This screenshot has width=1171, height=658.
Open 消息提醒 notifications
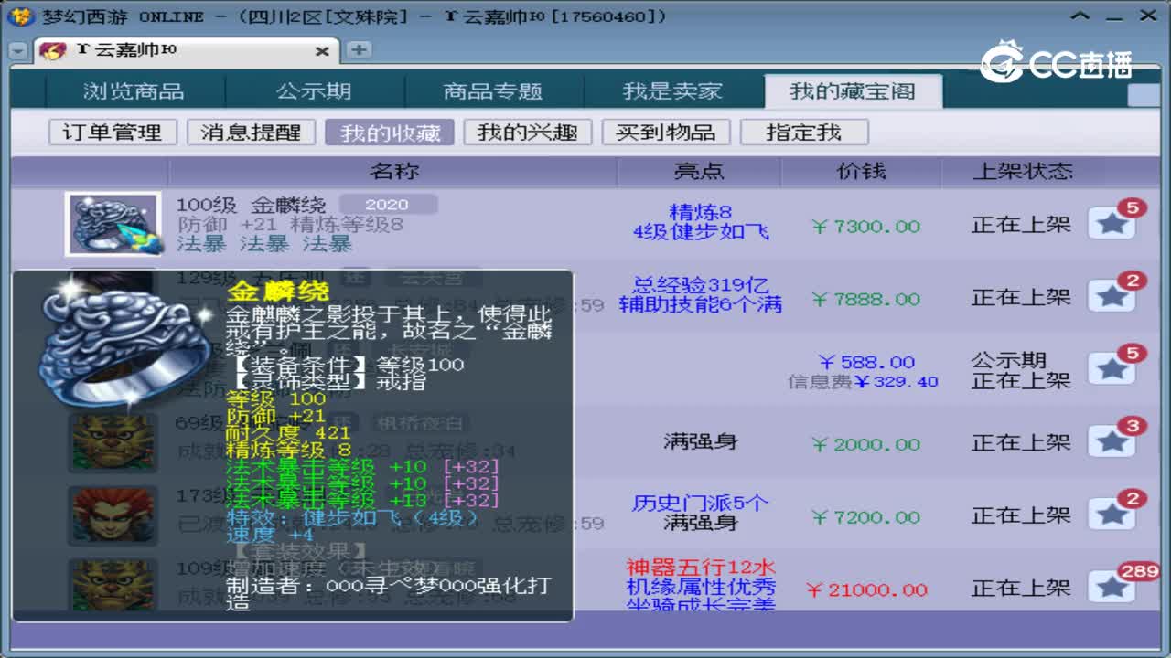point(251,133)
